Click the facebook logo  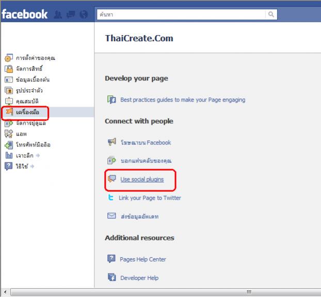25,14
